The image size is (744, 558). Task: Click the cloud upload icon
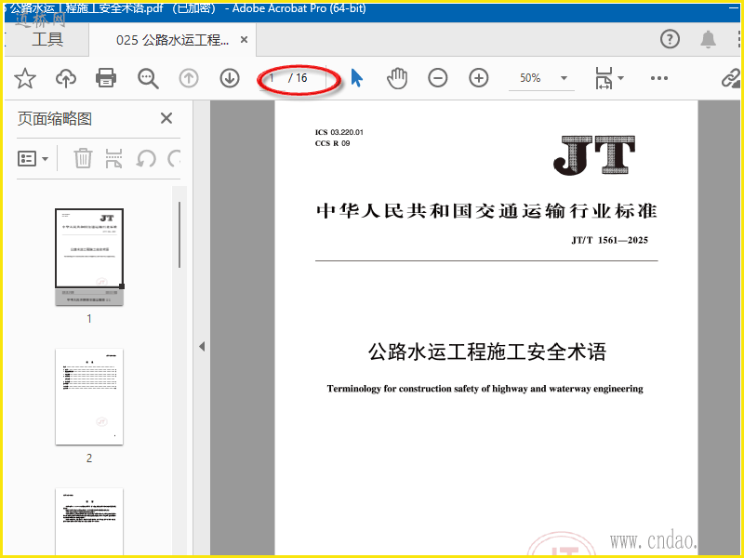65,78
